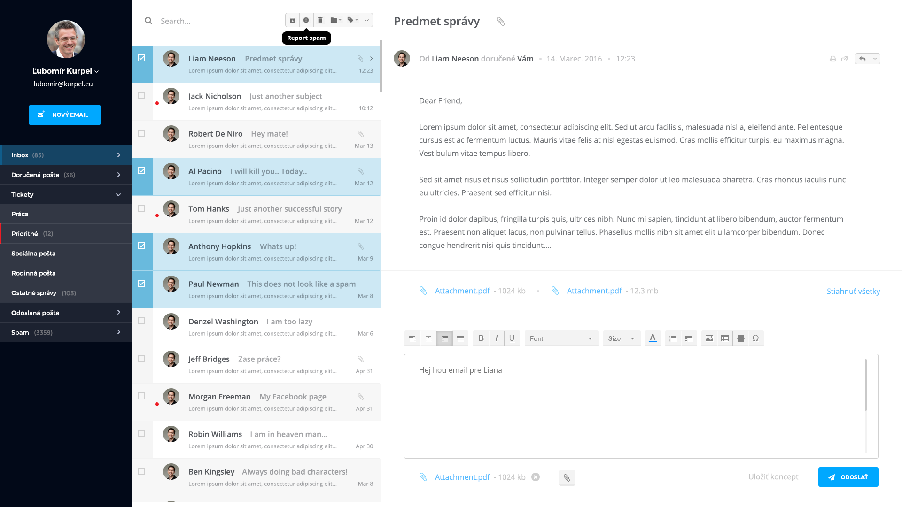Screen dimensions: 902x507
Task: Apply bold formatting in editor
Action: [x=481, y=338]
